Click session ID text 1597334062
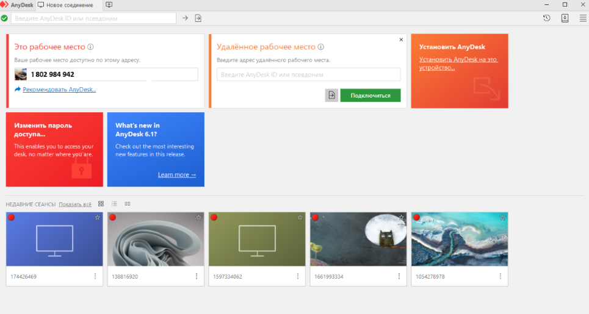The image size is (589, 314). [x=227, y=276]
